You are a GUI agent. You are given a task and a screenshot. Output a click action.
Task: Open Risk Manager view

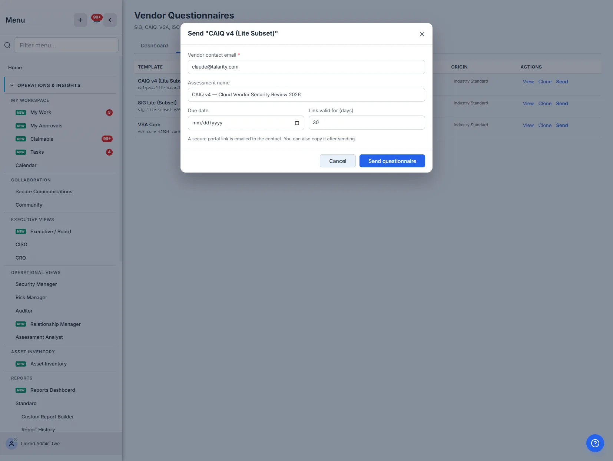click(x=31, y=298)
